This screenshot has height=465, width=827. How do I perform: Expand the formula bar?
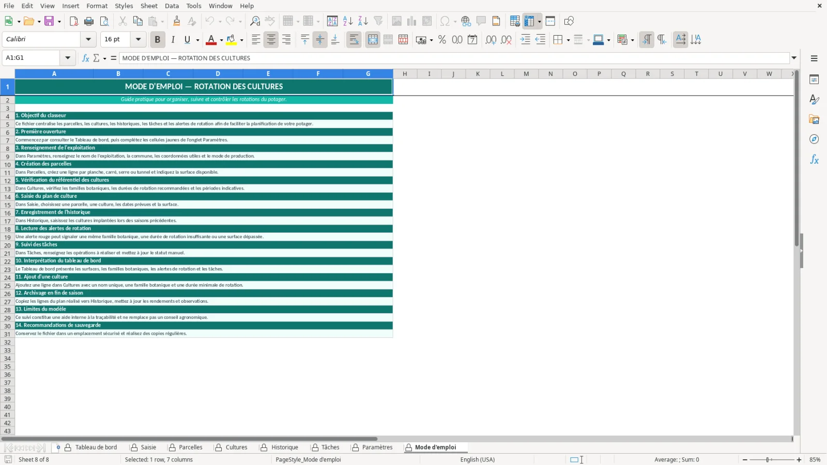[794, 58]
